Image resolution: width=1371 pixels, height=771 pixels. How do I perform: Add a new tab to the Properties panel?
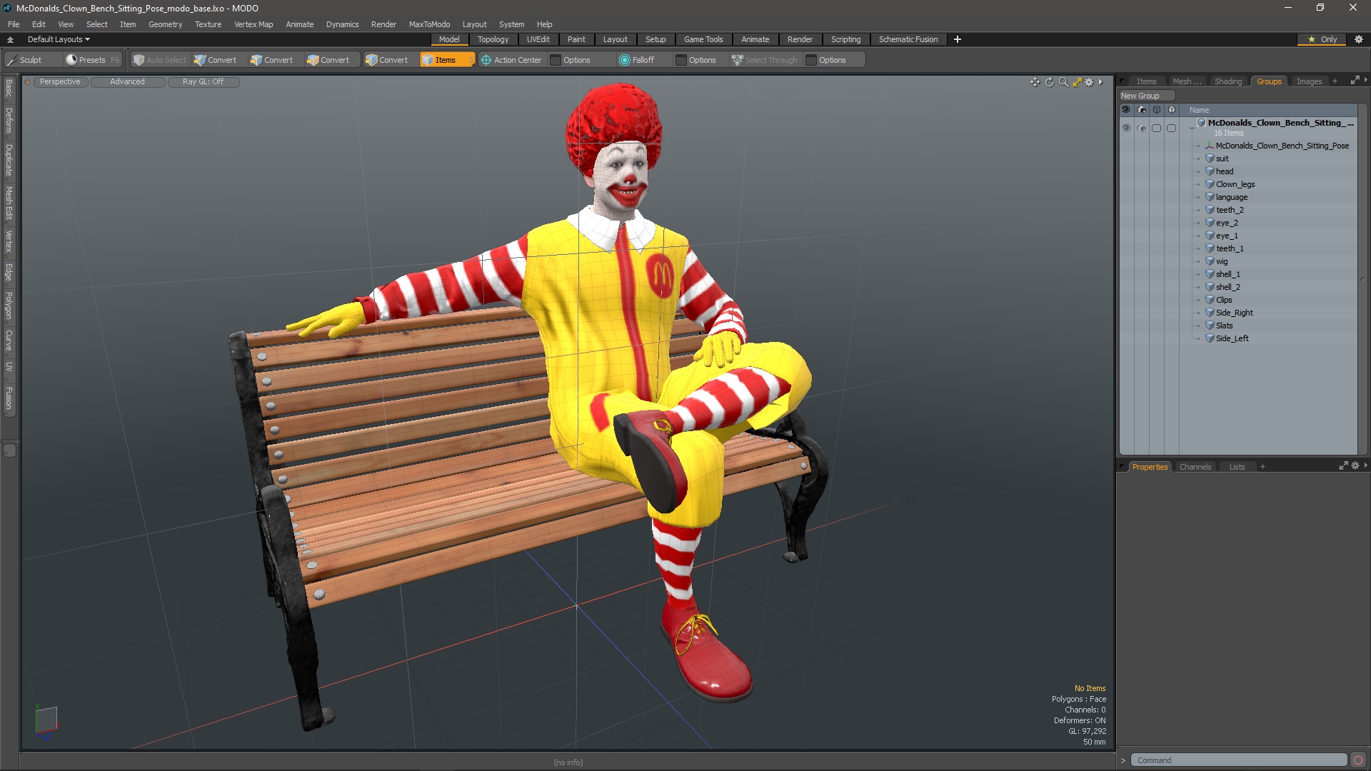pyautogui.click(x=1262, y=467)
